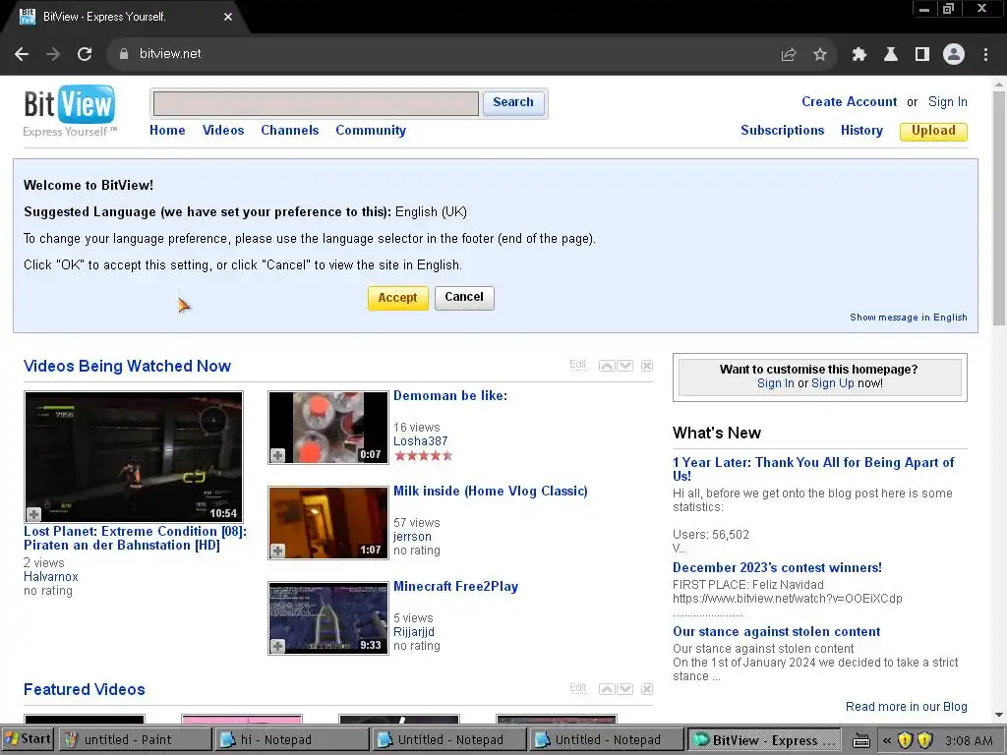
Task: Edit the Videos Being Watched Now module
Action: (x=577, y=365)
